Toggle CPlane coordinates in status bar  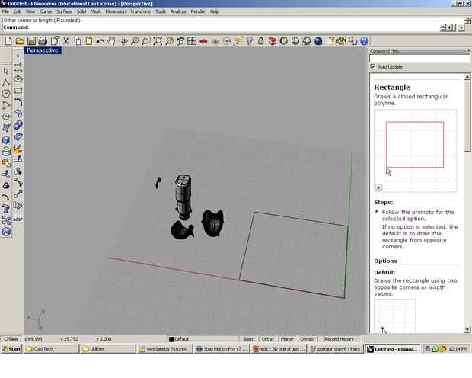(11, 339)
